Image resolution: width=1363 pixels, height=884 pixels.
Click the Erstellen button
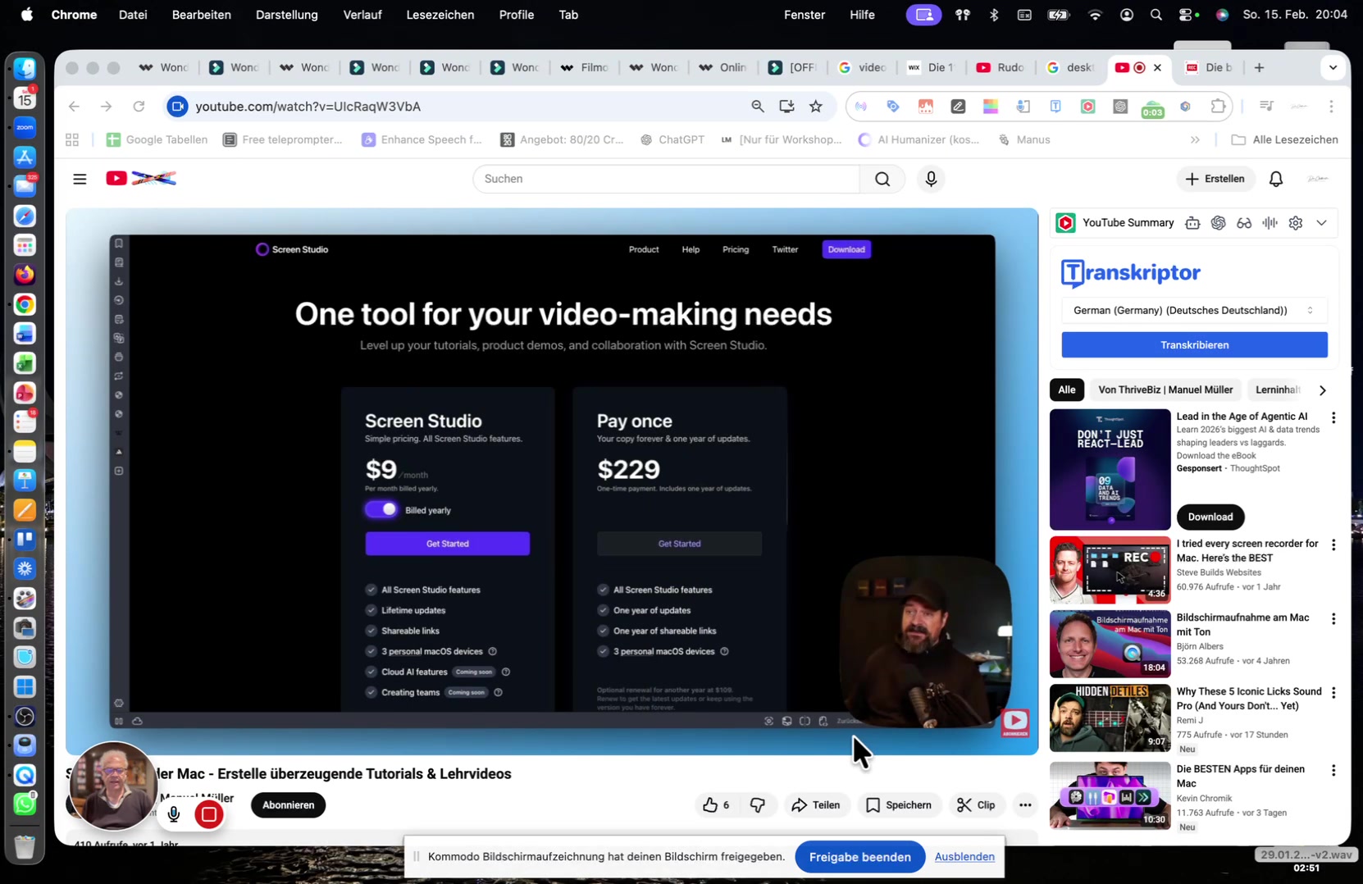pyautogui.click(x=1215, y=179)
